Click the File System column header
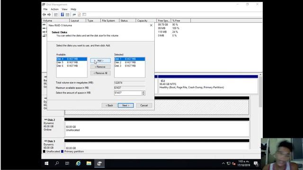Image resolution: width=303 pixels, height=170 pixels. (x=110, y=21)
